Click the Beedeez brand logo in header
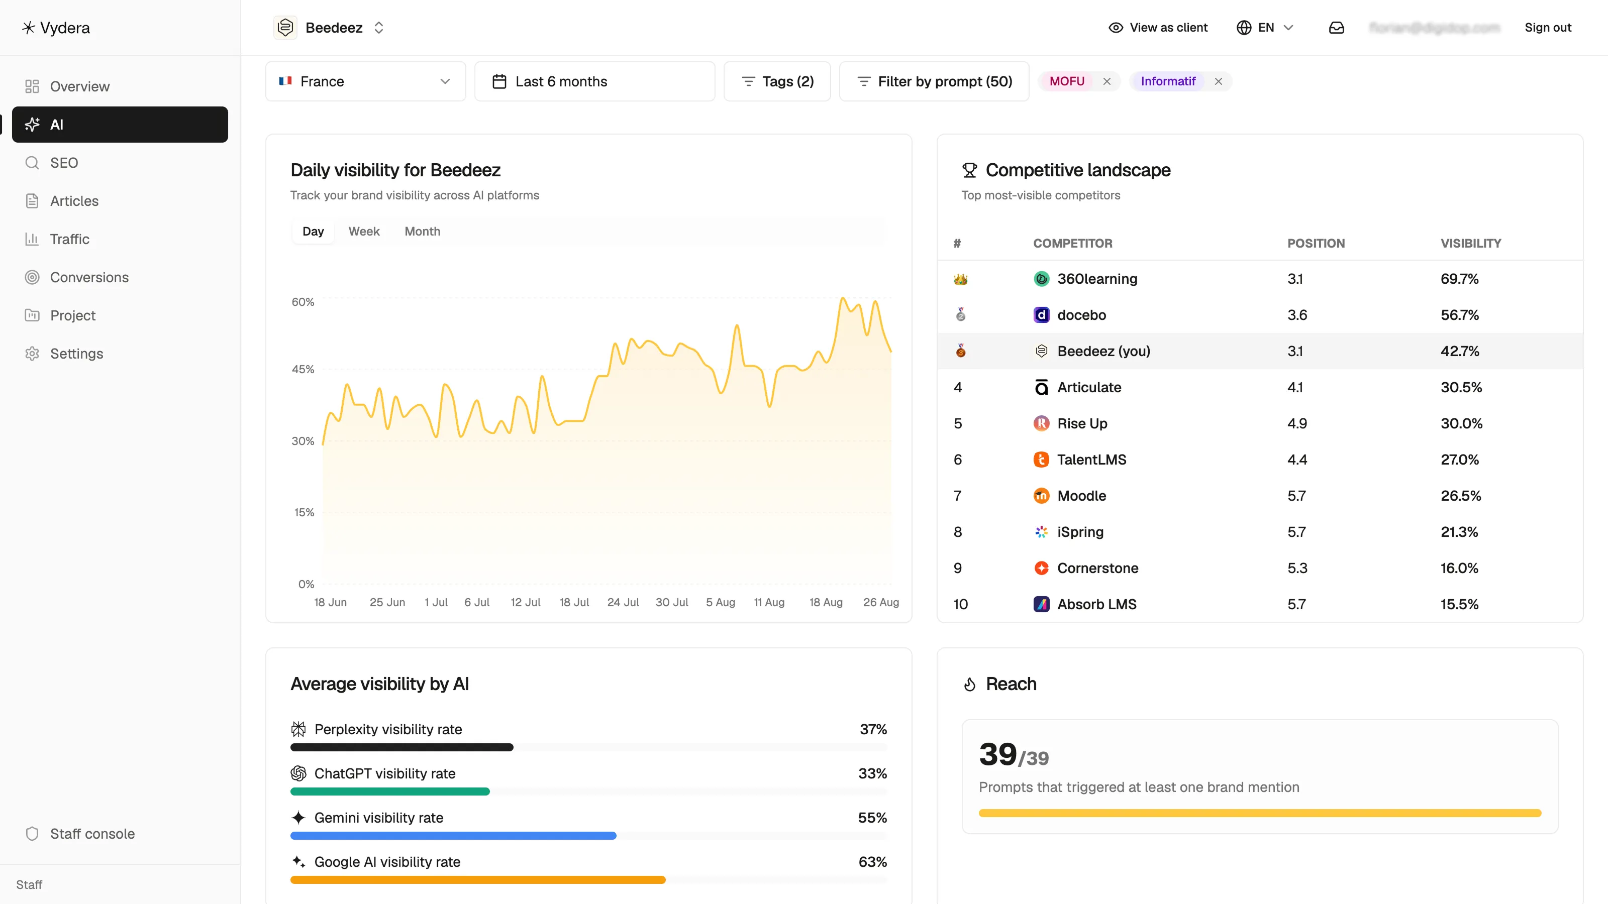This screenshot has height=904, width=1608. coord(285,28)
